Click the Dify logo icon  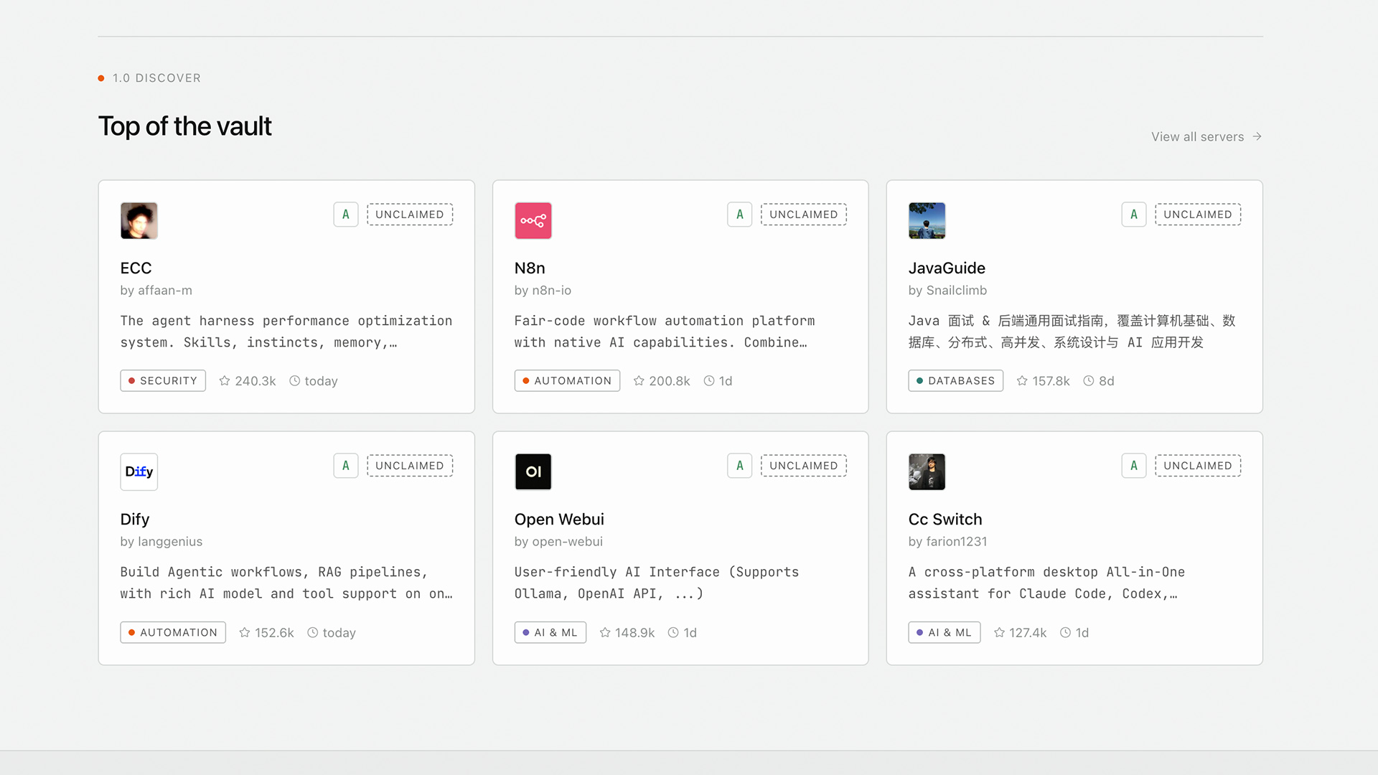tap(139, 471)
